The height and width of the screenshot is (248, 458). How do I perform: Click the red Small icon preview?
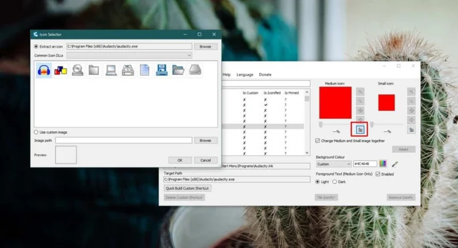point(386,103)
